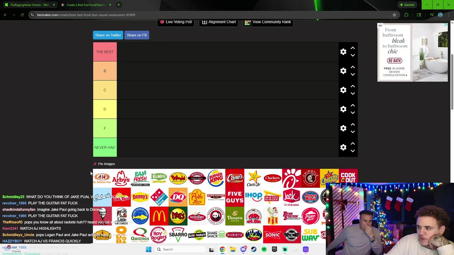Viewport: 454px width, 255px height.
Task: Bookmark this page with star icon
Action: [x=394, y=15]
